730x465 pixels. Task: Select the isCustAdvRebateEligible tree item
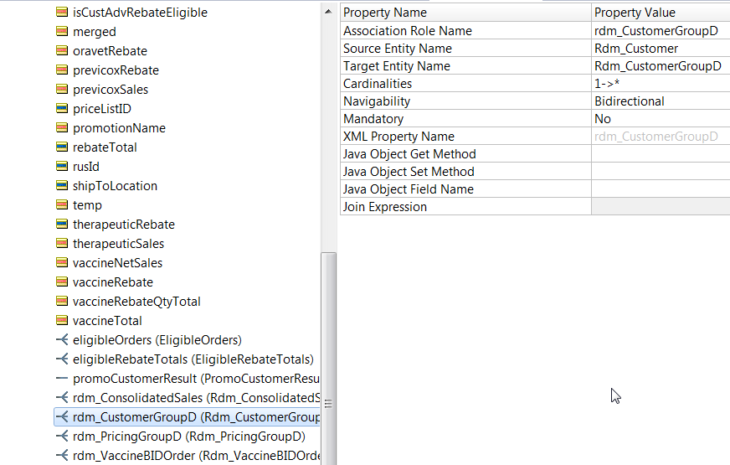[140, 12]
